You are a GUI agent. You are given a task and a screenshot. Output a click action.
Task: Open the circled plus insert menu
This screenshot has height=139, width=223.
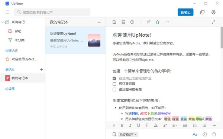pyautogui.click(x=132, y=22)
